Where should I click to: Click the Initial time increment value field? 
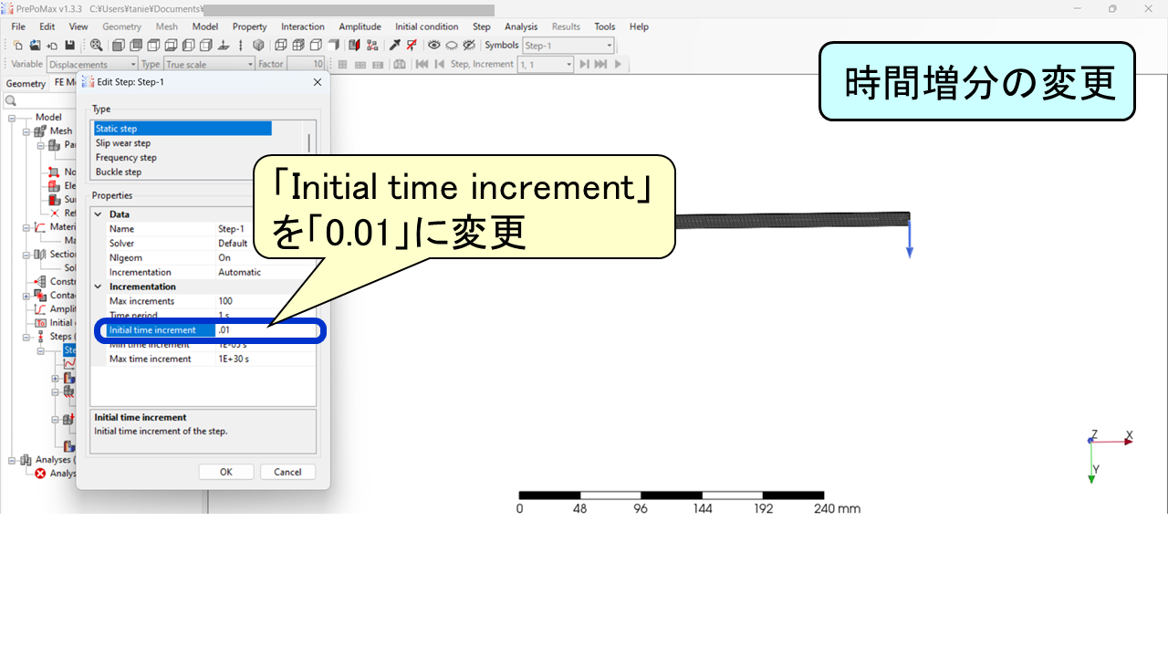point(266,330)
